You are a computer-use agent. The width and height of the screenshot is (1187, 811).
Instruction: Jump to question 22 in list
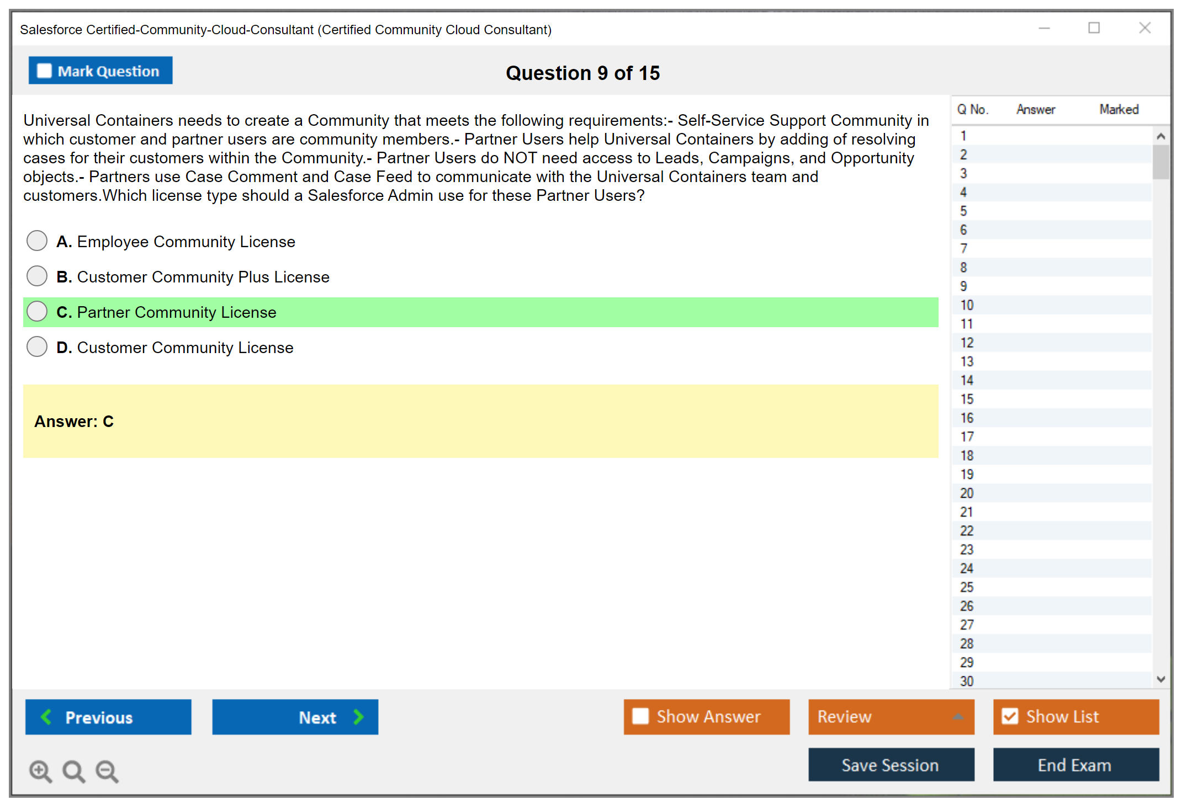pos(967,531)
